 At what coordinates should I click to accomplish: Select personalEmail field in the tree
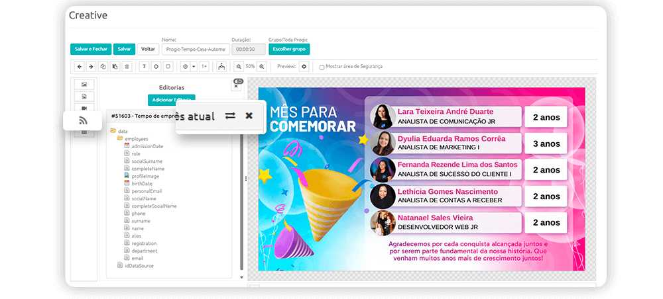click(x=147, y=191)
